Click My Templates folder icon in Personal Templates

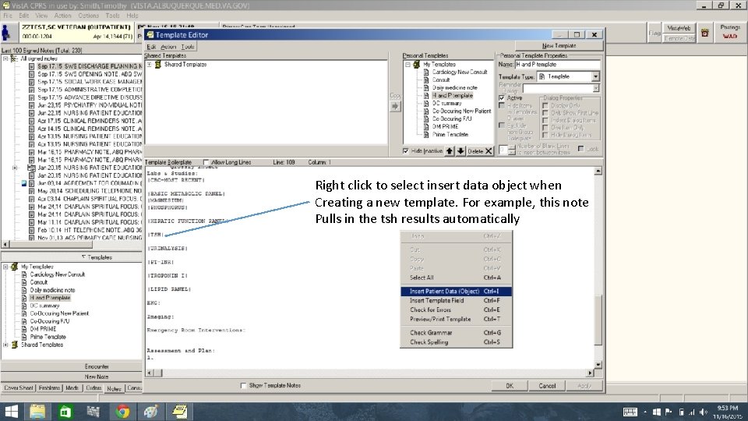tap(416, 64)
